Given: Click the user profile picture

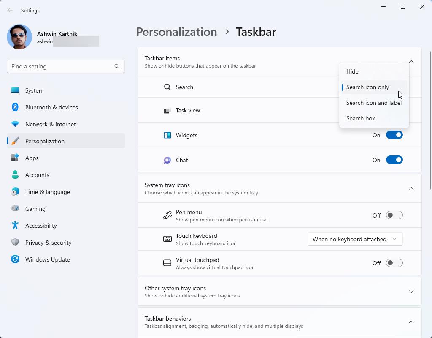Looking at the screenshot, I should coord(19,37).
